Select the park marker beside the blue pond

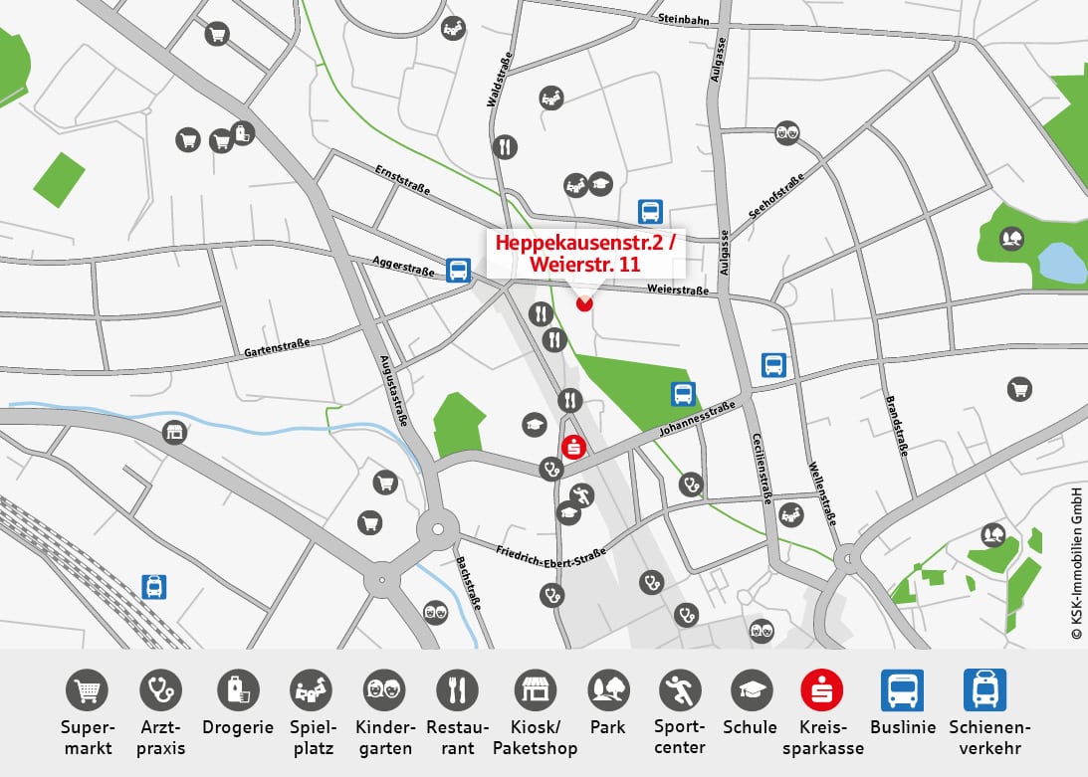tap(1011, 239)
